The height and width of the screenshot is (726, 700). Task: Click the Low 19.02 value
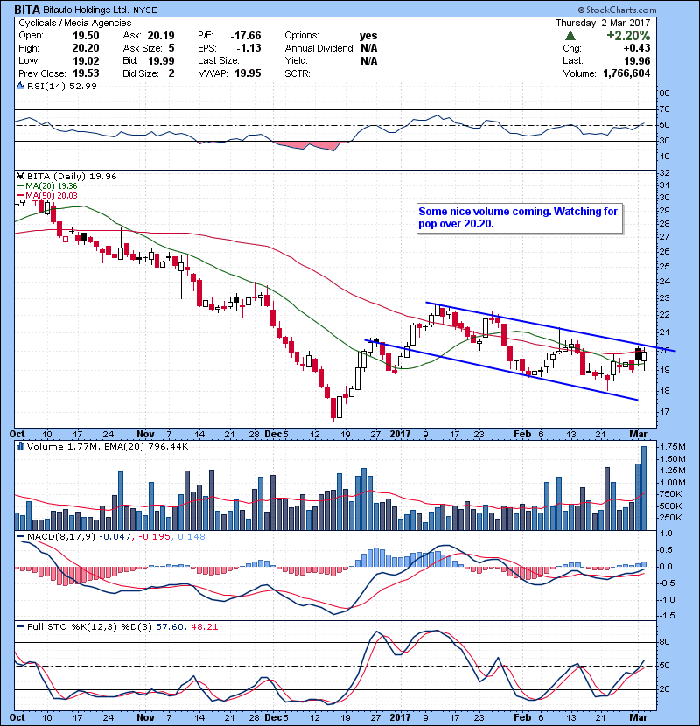(85, 60)
